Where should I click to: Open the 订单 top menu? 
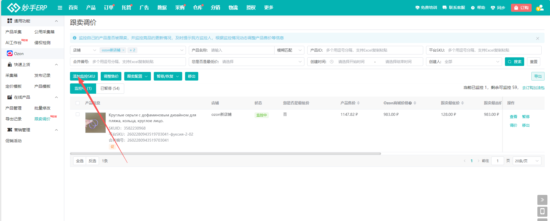pos(109,8)
